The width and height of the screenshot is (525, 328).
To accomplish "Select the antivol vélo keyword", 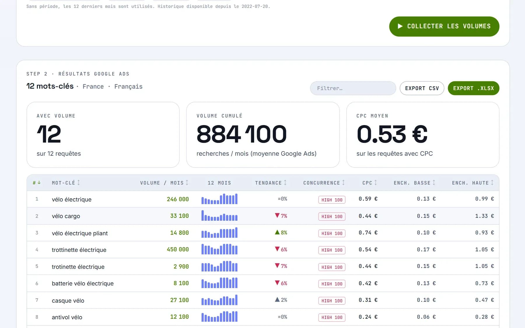I will coord(67,317).
